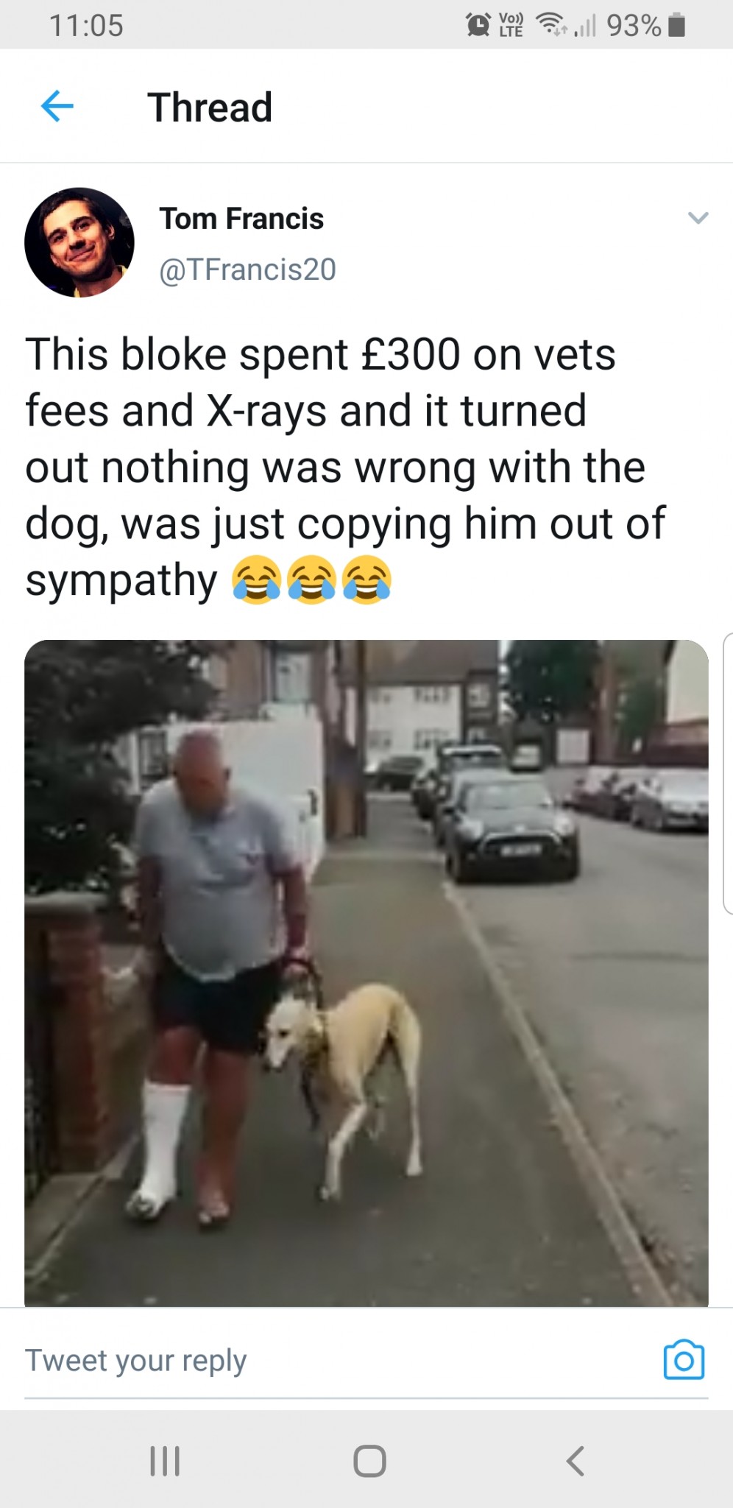Tap the VoLTE status icon

[511, 25]
